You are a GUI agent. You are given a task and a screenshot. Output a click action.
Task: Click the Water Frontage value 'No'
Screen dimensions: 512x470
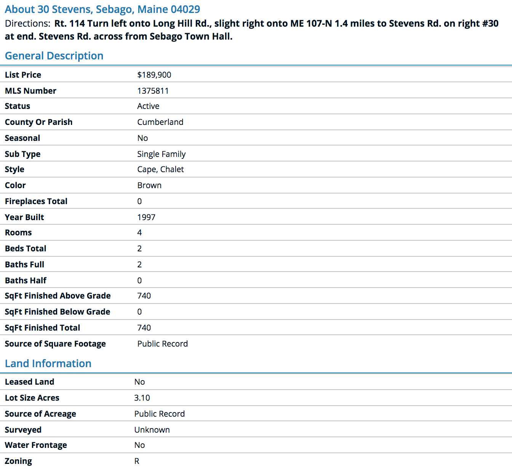point(139,445)
